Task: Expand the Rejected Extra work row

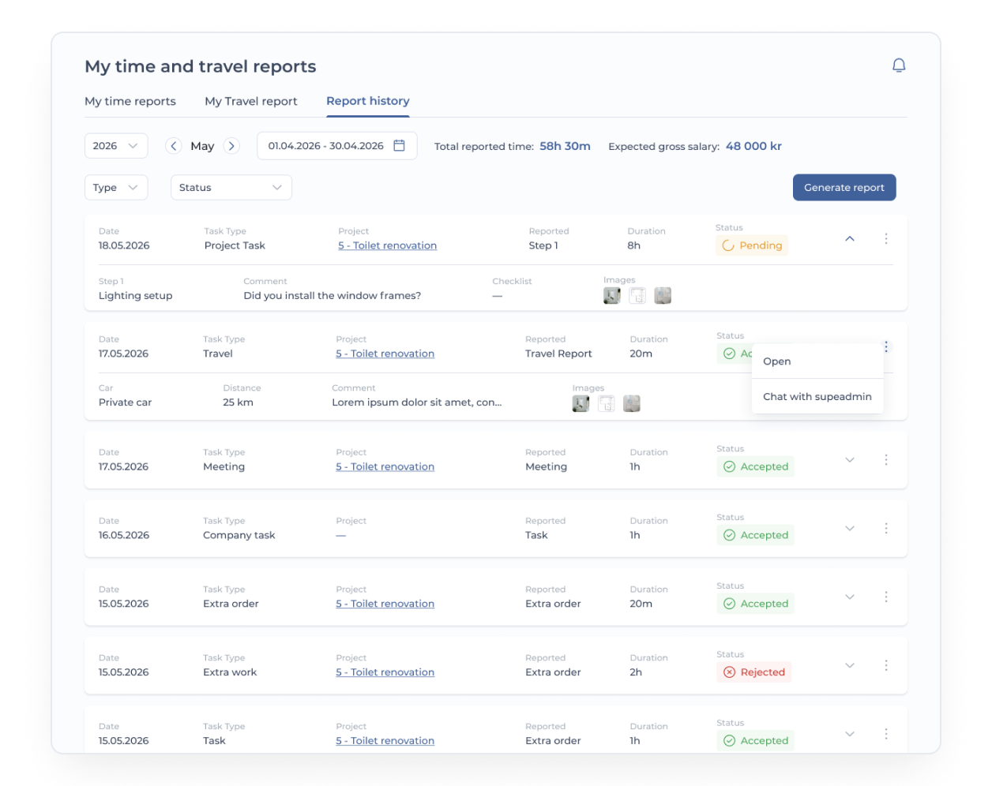Action: [x=850, y=665]
